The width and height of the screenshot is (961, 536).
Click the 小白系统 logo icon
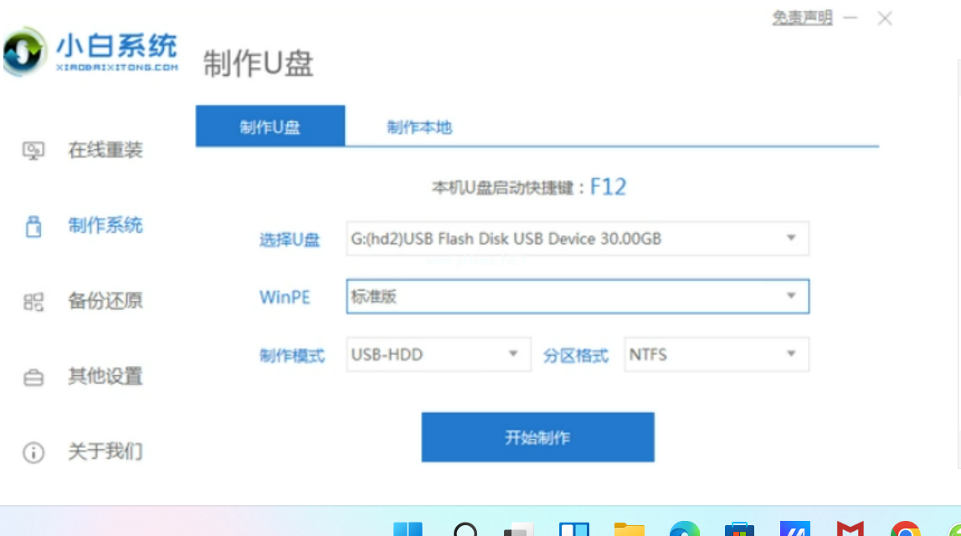[x=24, y=52]
